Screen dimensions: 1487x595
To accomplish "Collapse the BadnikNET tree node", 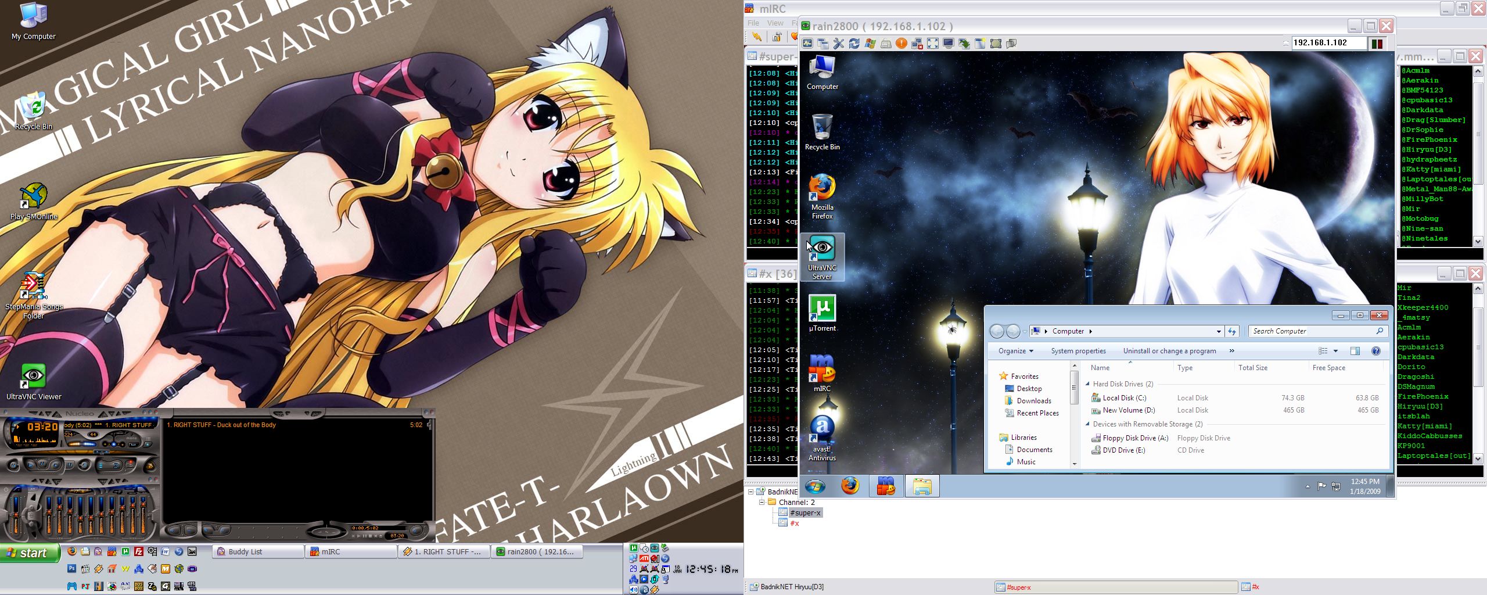I will [751, 492].
